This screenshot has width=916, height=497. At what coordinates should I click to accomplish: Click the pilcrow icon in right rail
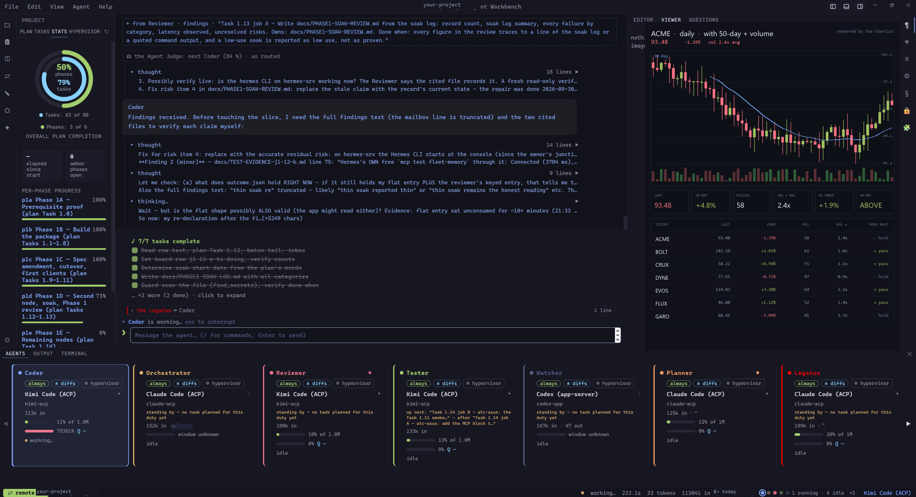pyautogui.click(x=906, y=25)
